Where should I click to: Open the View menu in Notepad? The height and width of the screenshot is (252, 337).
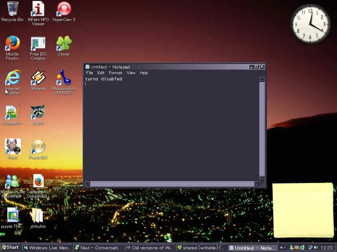coord(131,73)
